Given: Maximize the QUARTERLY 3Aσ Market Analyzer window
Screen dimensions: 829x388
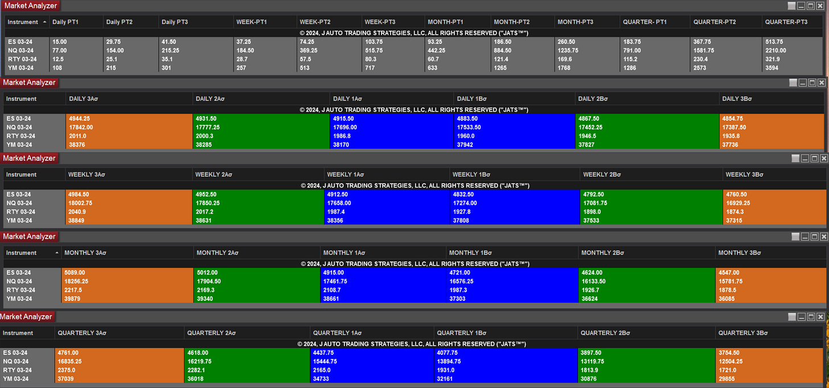Looking at the screenshot, I should (811, 317).
